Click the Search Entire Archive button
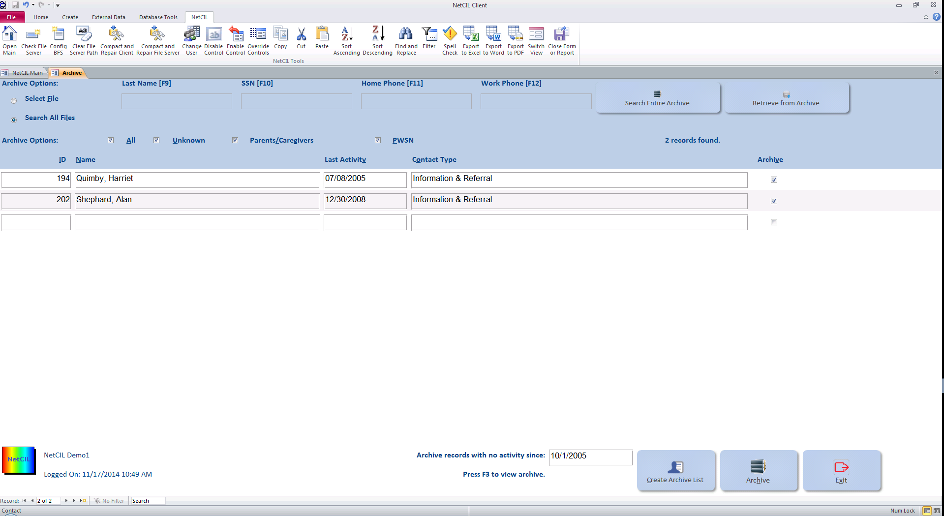Viewport: 944px width, 516px height. pos(657,98)
